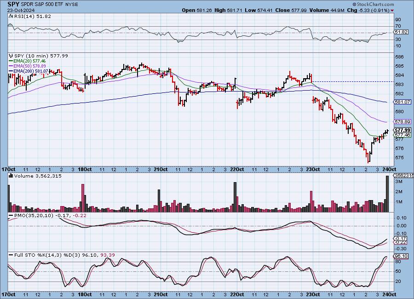Screen dimensions: 414x299
Task: Click the Low 574.41 header value
Action: (259, 10)
